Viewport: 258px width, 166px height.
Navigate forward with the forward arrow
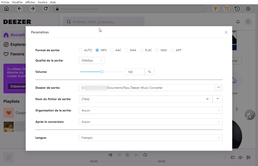33,9
